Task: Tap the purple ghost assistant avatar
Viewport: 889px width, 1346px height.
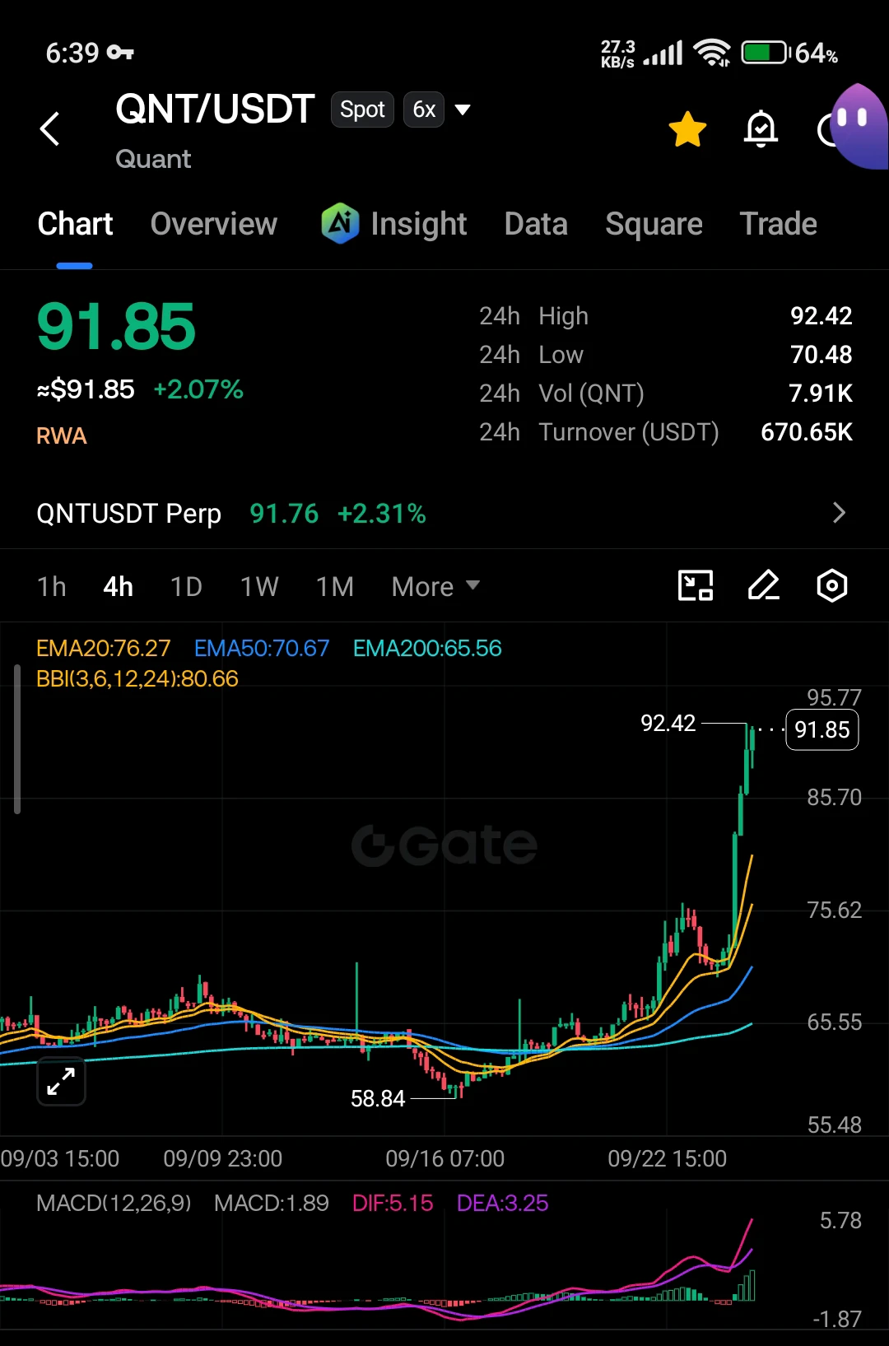Action: 859,126
